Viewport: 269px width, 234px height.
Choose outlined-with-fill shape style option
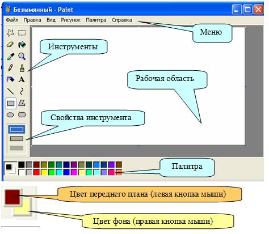click(x=16, y=139)
